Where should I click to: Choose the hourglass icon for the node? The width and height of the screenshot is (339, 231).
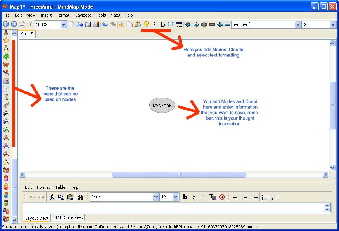(x=6, y=97)
